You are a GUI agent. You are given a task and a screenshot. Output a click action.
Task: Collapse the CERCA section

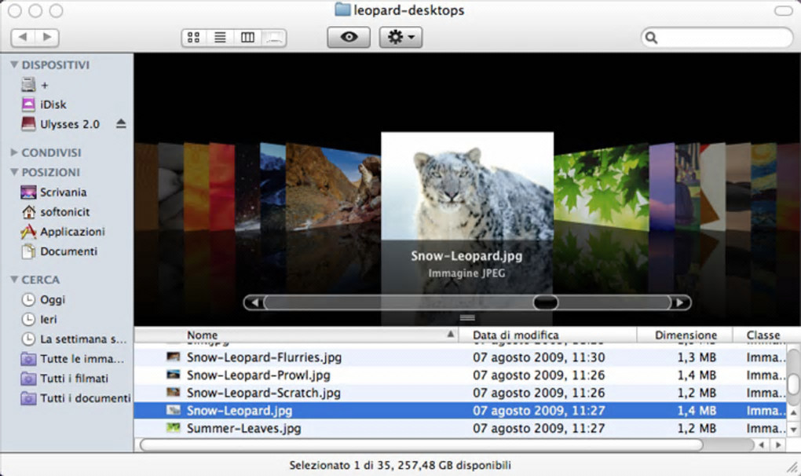14,280
